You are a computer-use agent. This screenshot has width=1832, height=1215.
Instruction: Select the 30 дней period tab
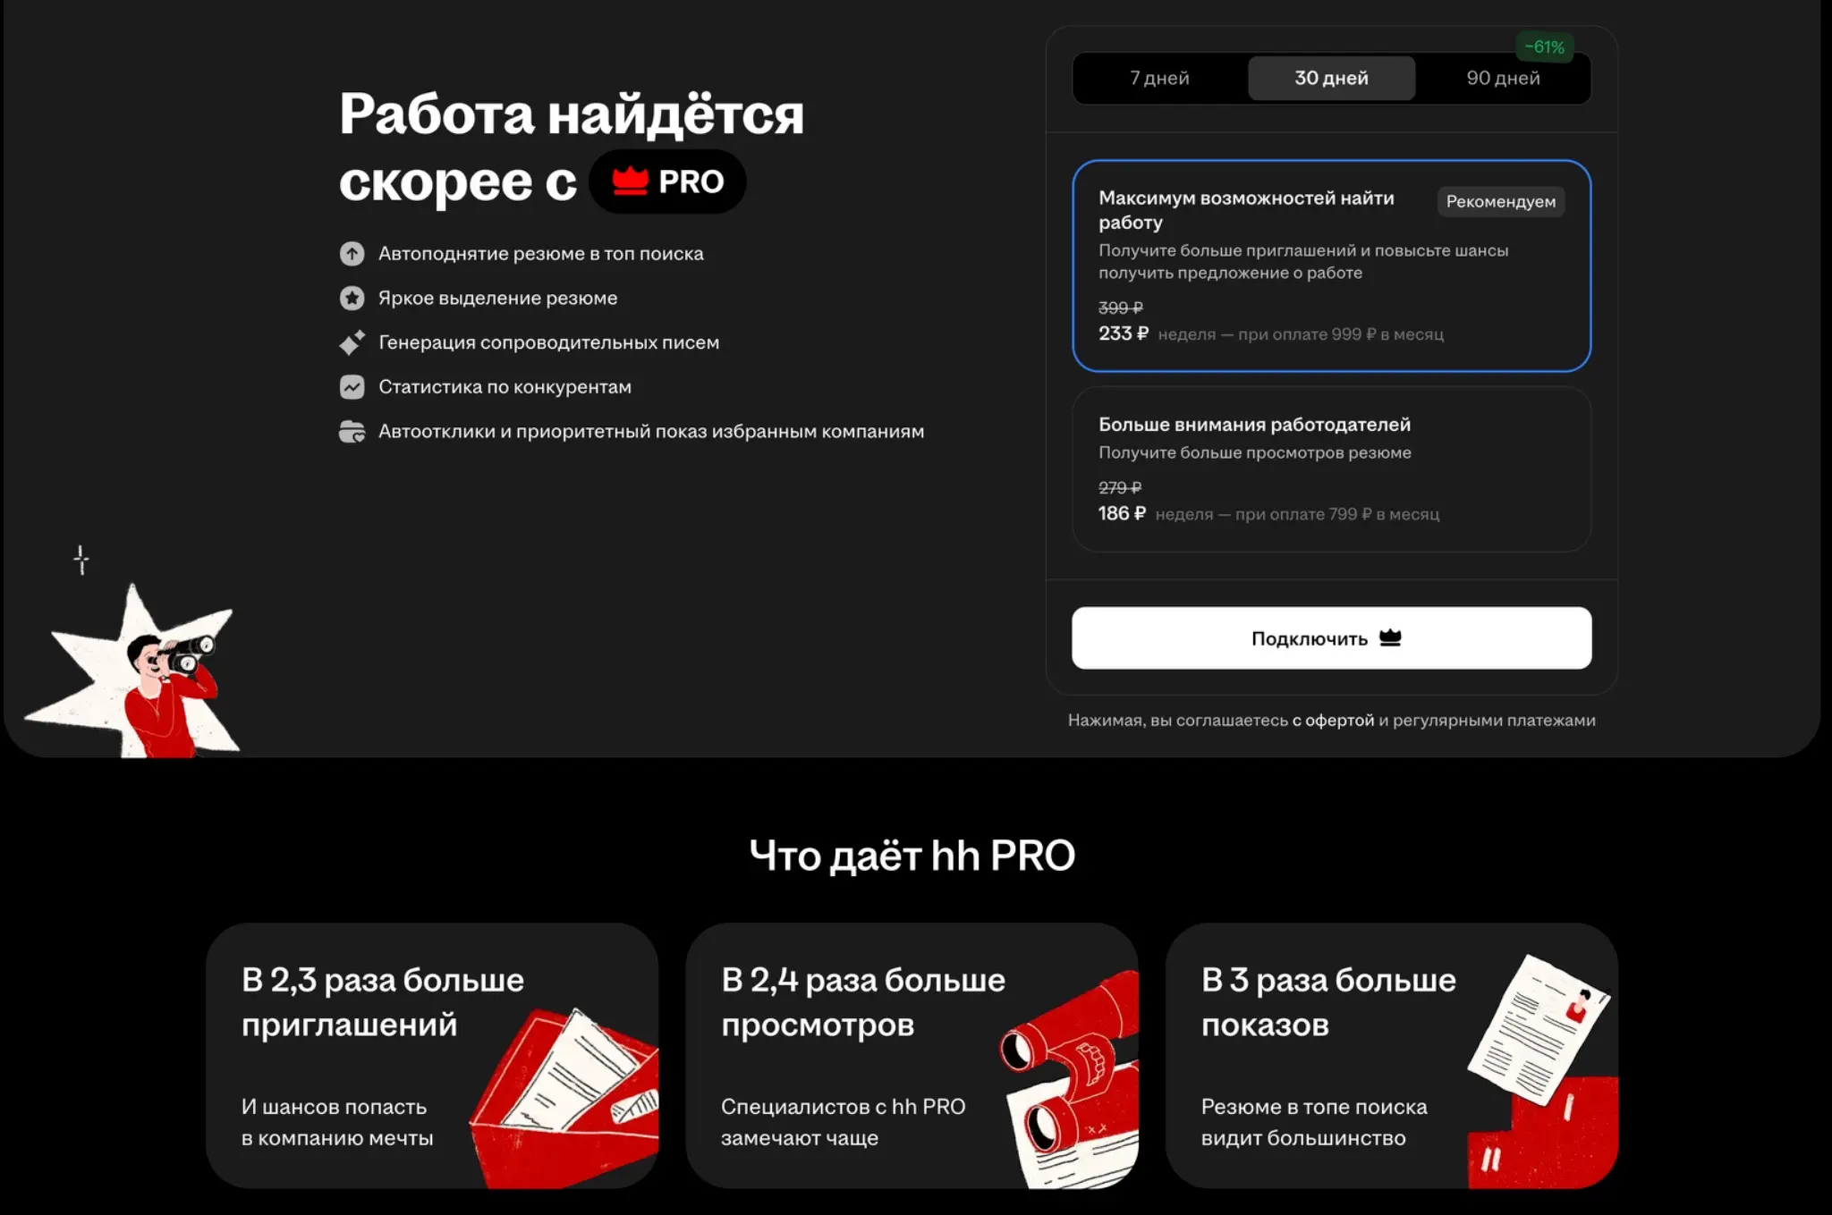(1331, 78)
